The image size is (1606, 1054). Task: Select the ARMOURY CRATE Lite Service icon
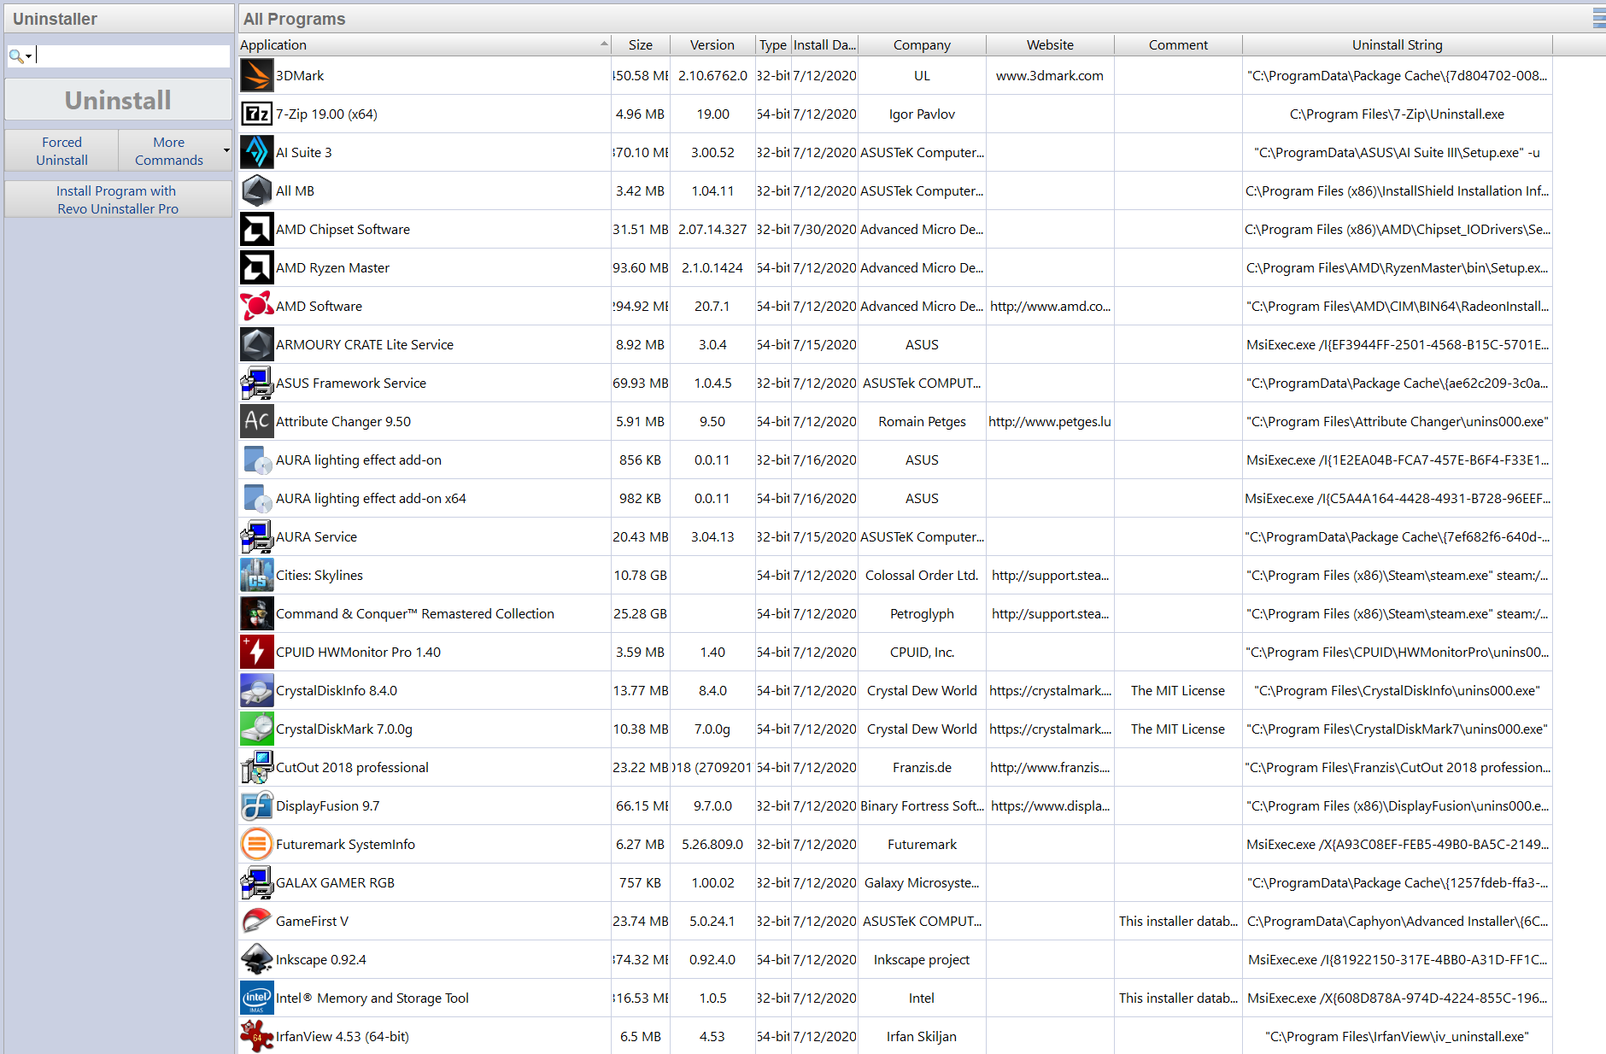pyautogui.click(x=256, y=344)
